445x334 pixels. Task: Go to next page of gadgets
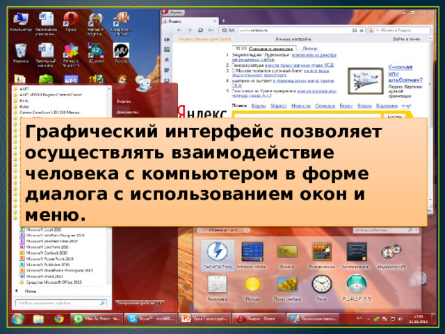247,230
